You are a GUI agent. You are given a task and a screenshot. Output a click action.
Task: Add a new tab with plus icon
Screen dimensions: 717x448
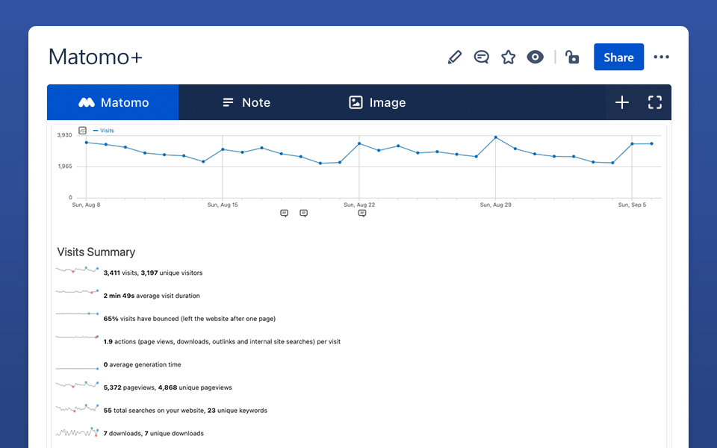point(622,102)
